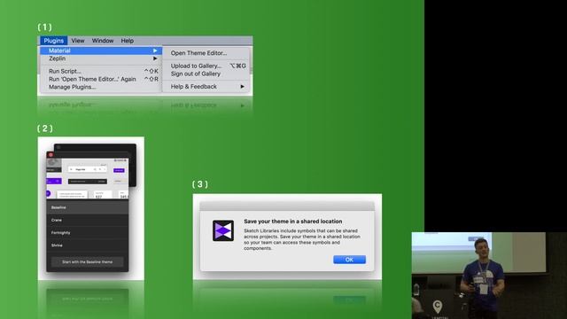Expand the Material submenu arrow
567x319 pixels.
tap(155, 51)
